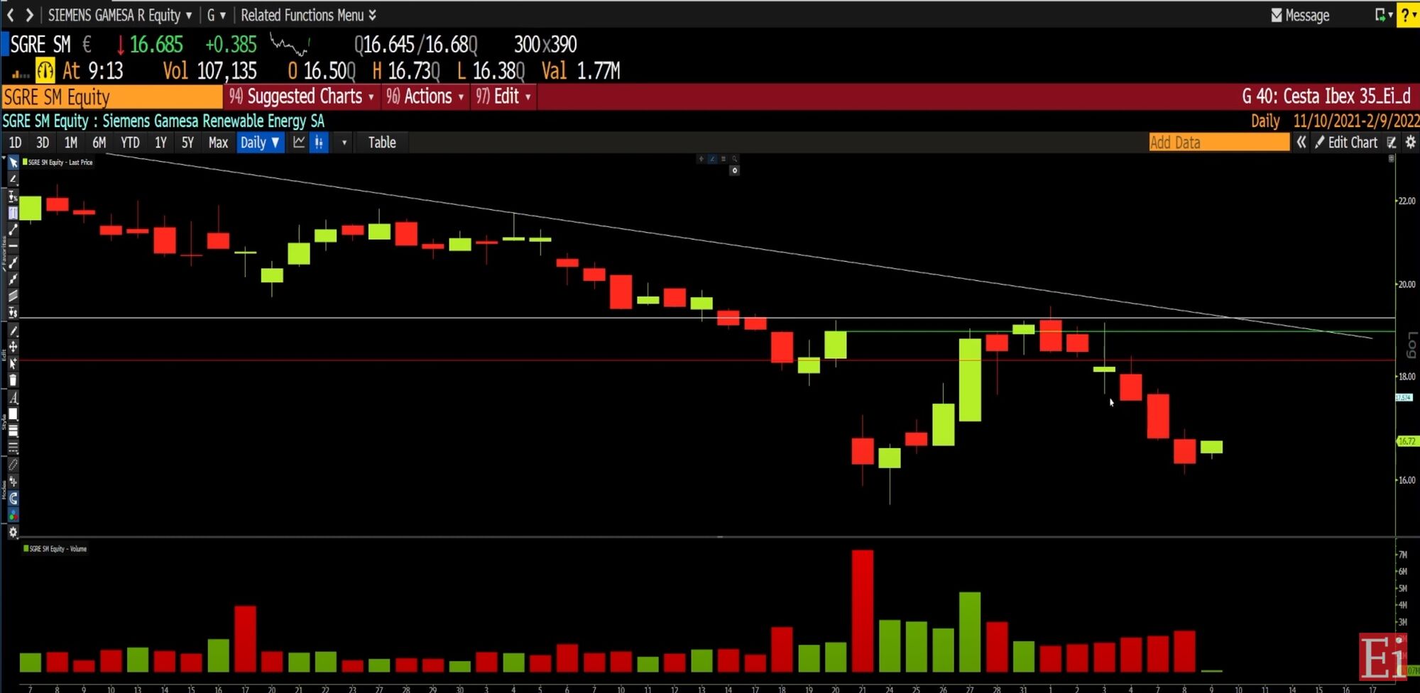1420x693 pixels.
Task: Click the last price value 16.685
Action: 156,45
